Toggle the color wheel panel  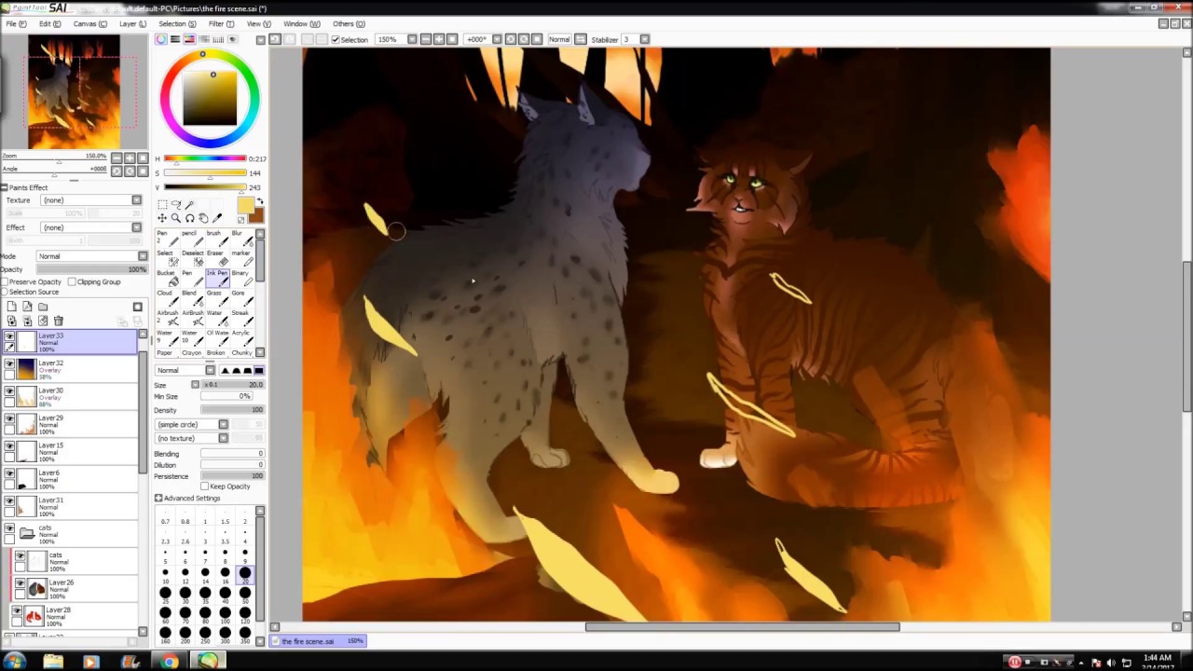(x=161, y=39)
